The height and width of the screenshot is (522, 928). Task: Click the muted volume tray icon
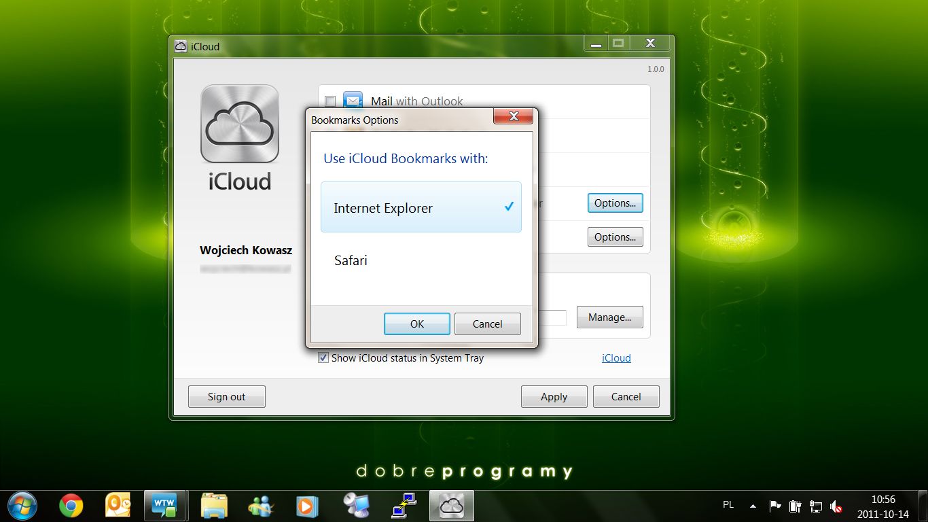point(836,506)
